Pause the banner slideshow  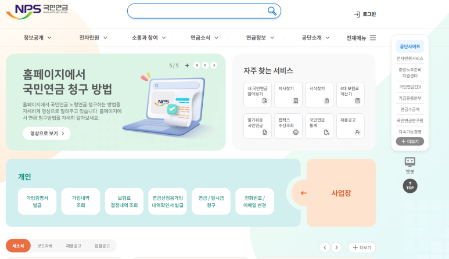point(197,65)
